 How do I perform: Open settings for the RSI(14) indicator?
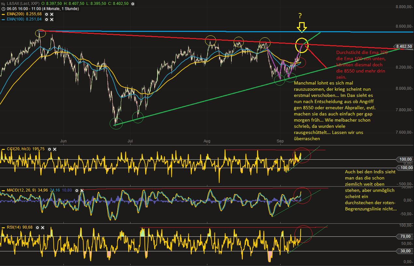(x=37, y=227)
